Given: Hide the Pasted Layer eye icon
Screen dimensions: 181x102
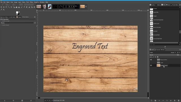Looking at the screenshot, I should coord(151,65).
